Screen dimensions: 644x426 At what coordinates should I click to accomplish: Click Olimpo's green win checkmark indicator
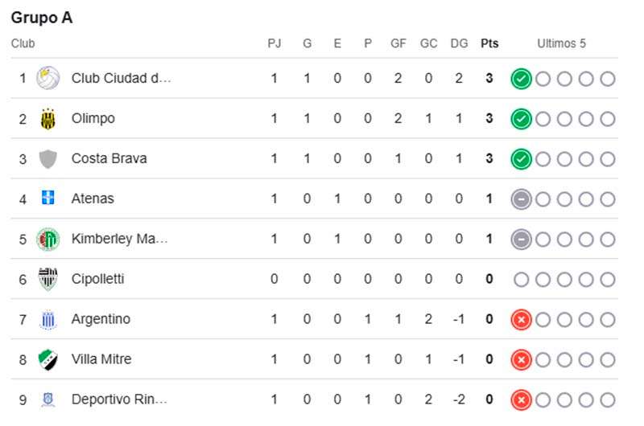click(x=521, y=119)
